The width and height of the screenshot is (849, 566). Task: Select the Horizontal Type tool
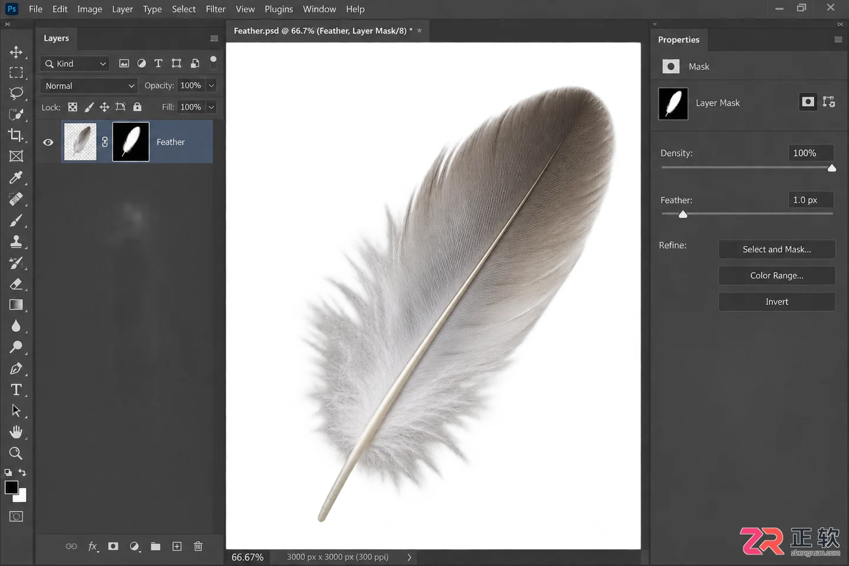coord(16,390)
